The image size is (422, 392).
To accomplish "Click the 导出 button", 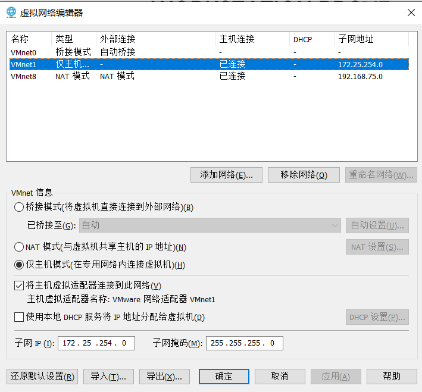I will point(164,377).
